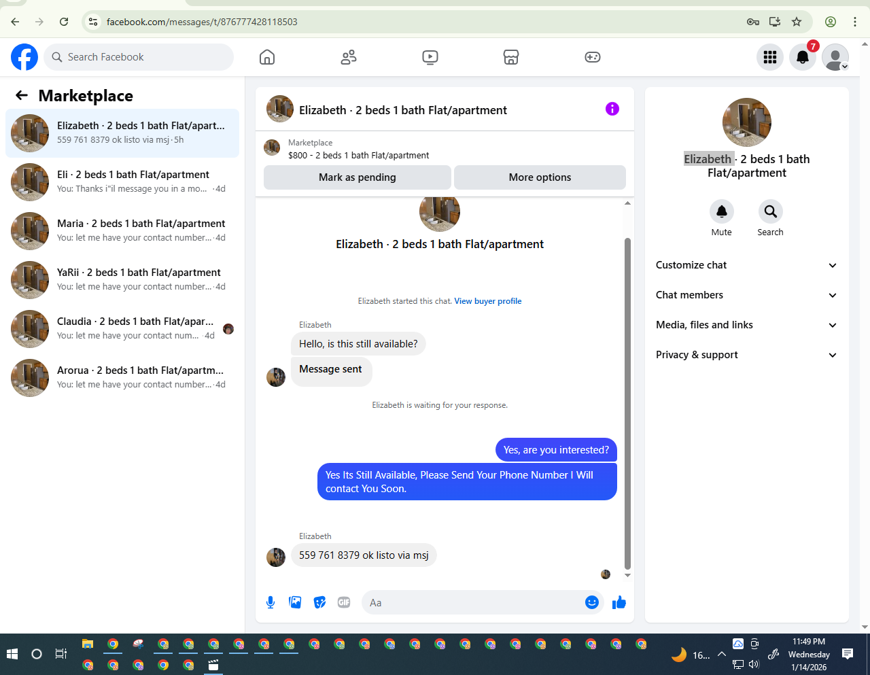Open the Elizabeth conversation in the list

tap(122, 133)
